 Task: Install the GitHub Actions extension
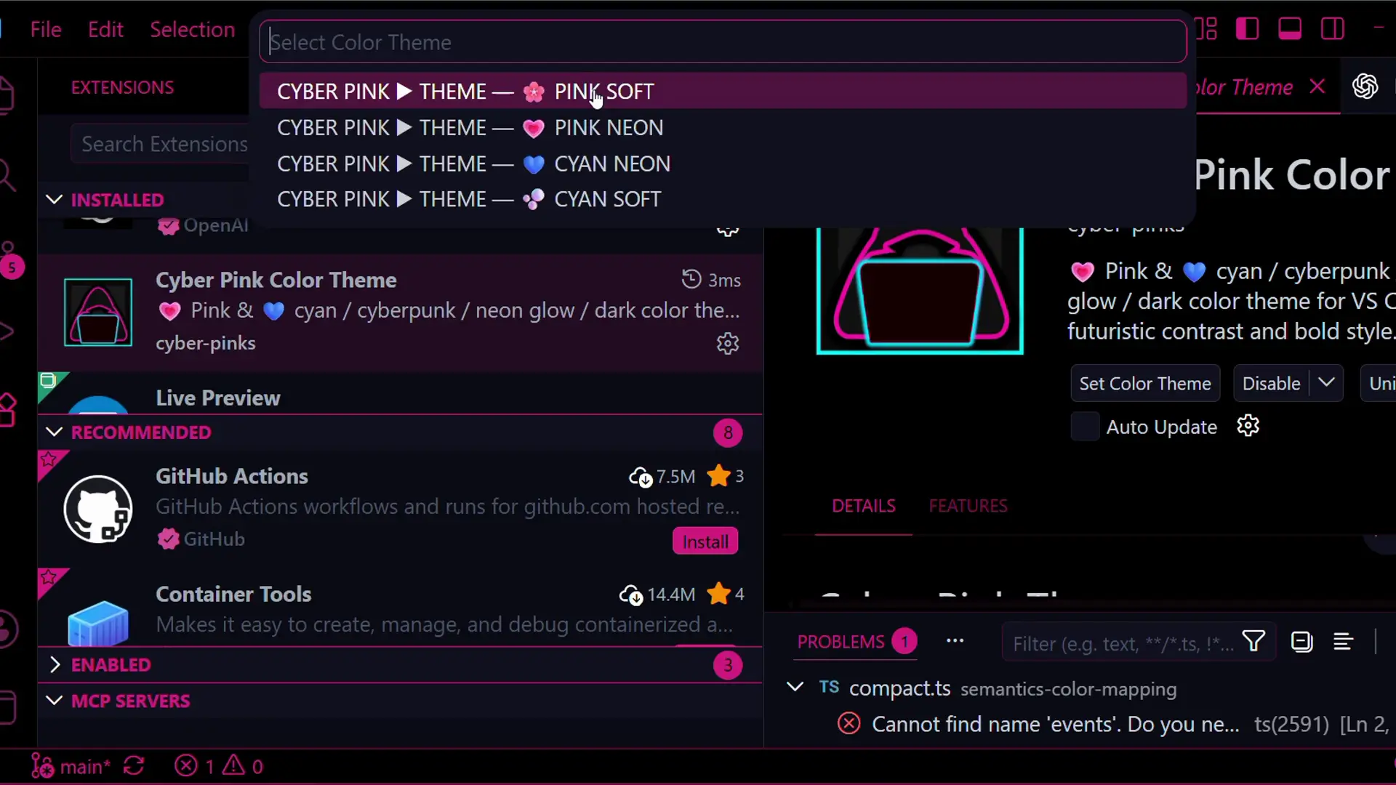705,542
